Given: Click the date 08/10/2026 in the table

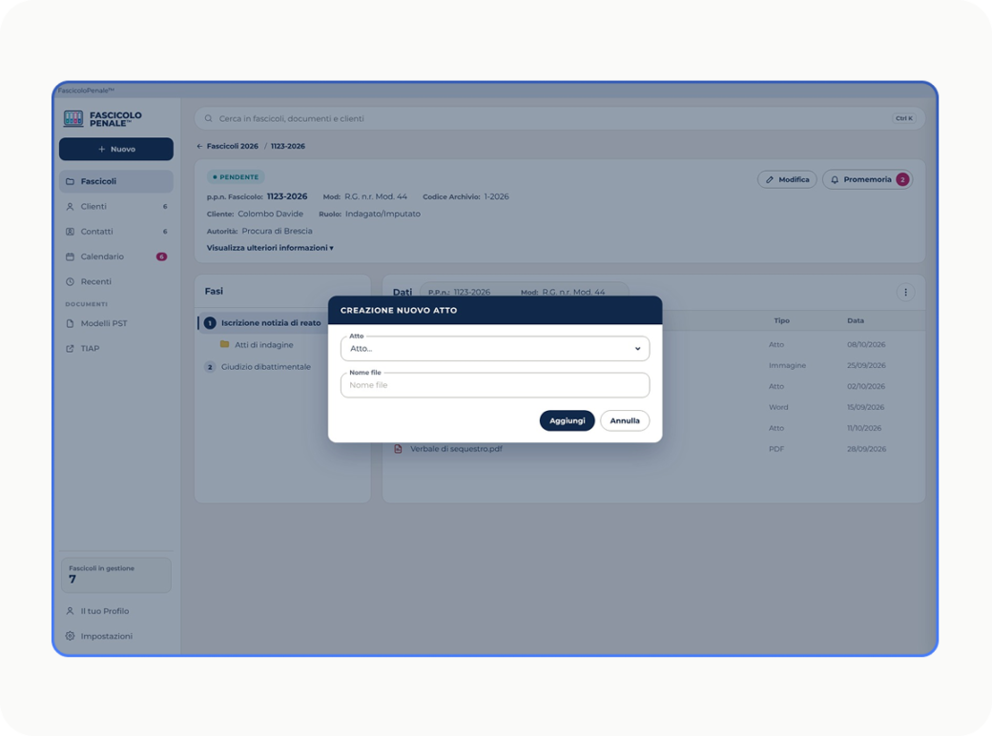Looking at the screenshot, I should pos(866,344).
